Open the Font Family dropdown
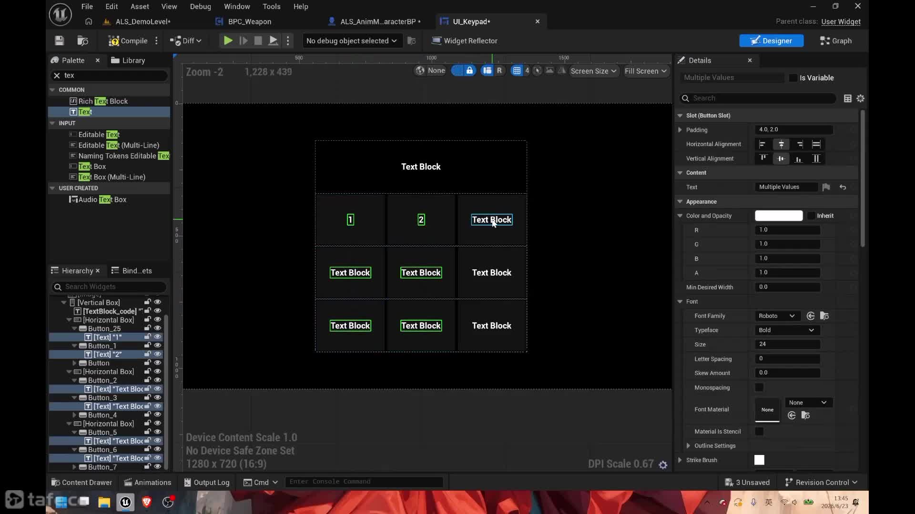The image size is (915, 514). click(777, 316)
